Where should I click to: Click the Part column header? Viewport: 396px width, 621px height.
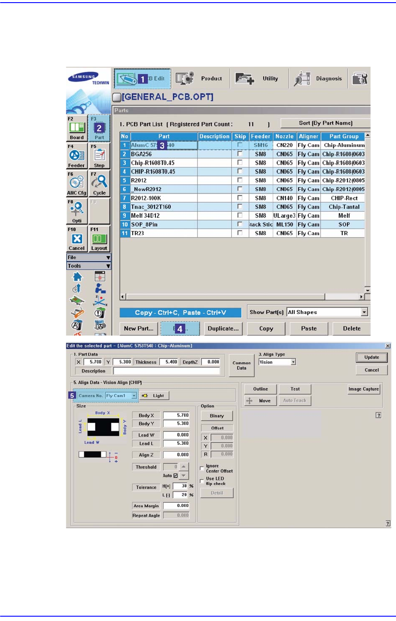click(x=164, y=136)
